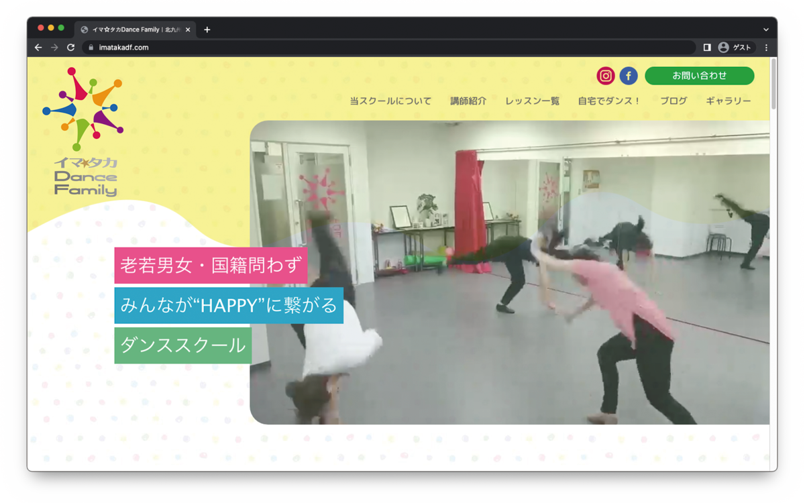Image resolution: width=805 pixels, height=503 pixels.
Task: Open the Chrome three-dot menu
Action: (x=766, y=48)
